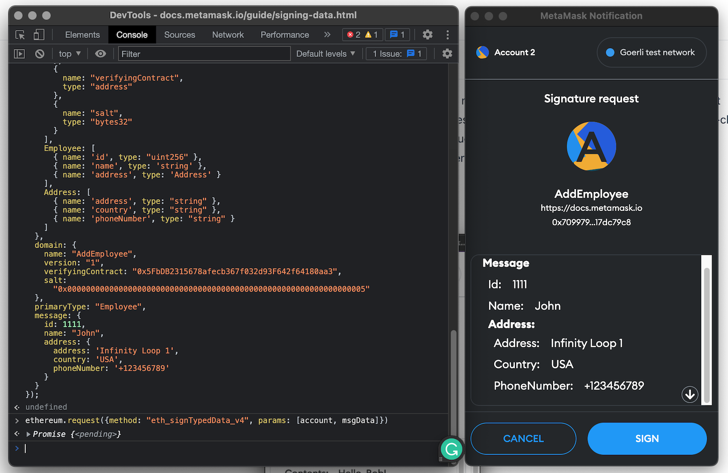Activate the inspect element picker icon

click(x=20, y=34)
